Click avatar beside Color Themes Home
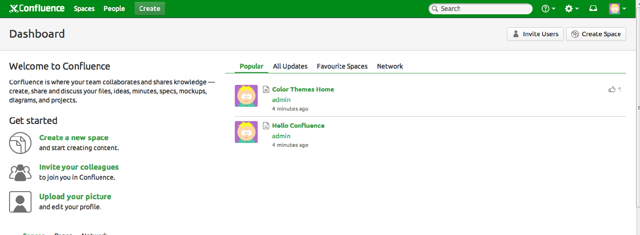The image size is (640, 235). point(246,96)
